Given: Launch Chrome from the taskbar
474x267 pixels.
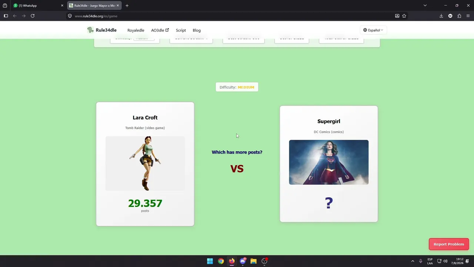Looking at the screenshot, I should click(221, 261).
